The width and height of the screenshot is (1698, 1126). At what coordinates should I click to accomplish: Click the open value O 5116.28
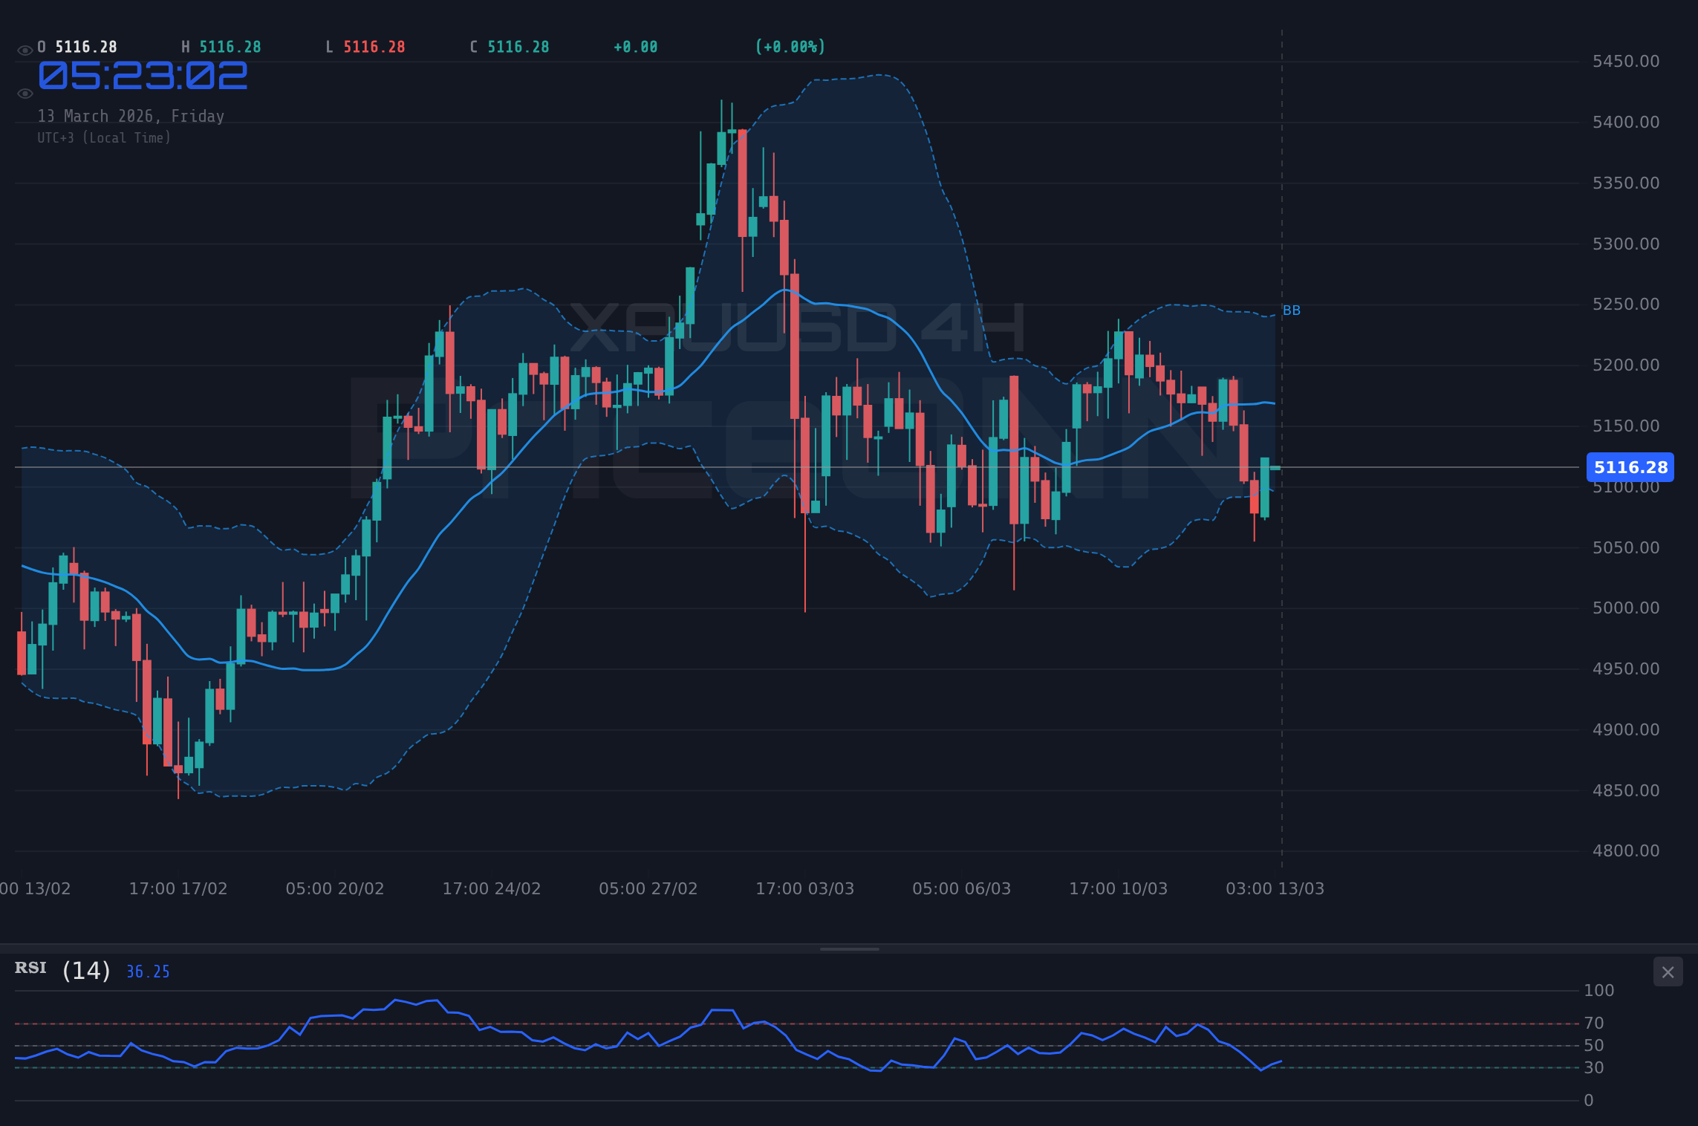[x=77, y=47]
